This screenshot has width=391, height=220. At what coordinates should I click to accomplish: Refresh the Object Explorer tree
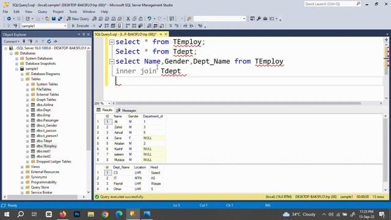tap(49, 42)
